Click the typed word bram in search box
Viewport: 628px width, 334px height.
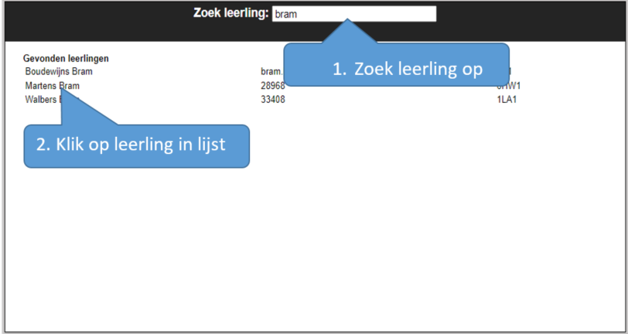[286, 14]
